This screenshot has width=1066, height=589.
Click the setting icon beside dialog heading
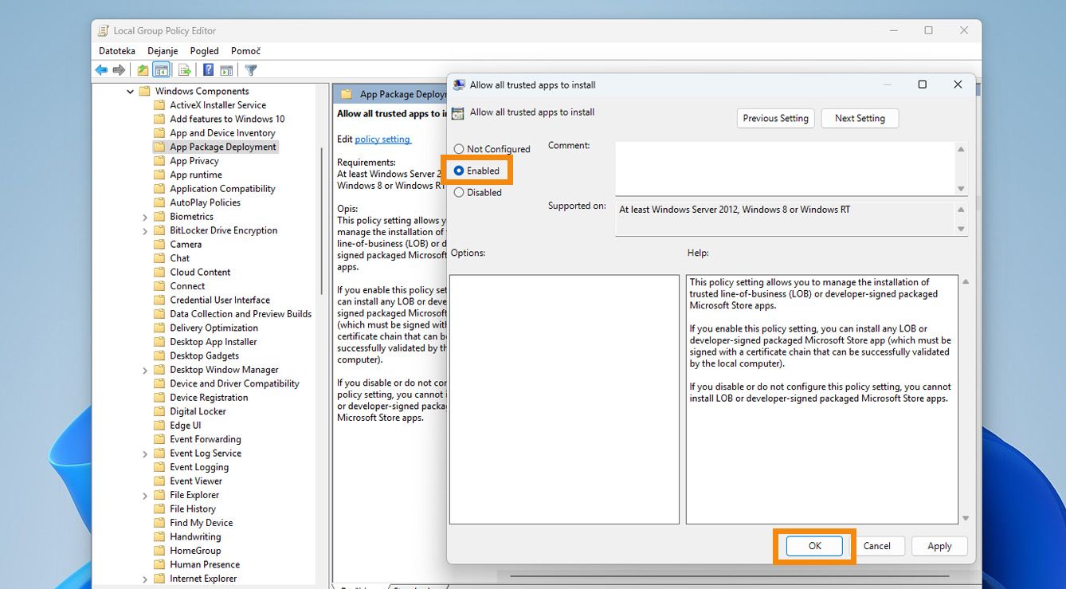point(457,113)
